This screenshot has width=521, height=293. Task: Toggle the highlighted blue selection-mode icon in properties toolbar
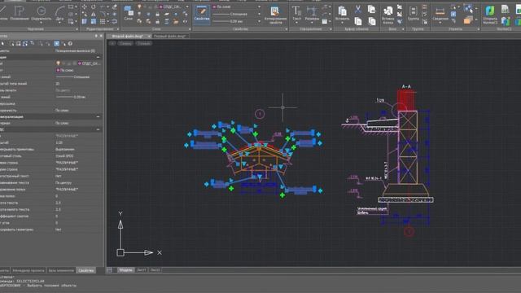pyautogui.click(x=57, y=43)
